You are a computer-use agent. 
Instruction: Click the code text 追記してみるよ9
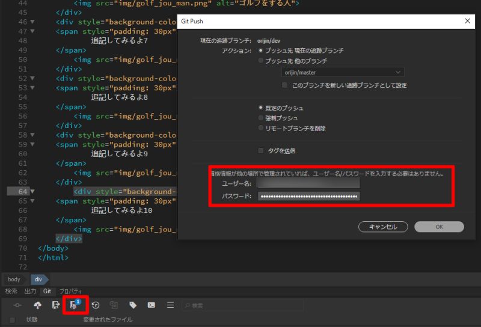[x=119, y=154]
